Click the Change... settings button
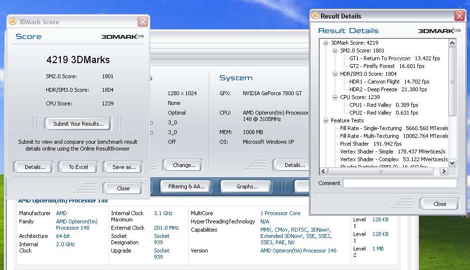 [184, 165]
